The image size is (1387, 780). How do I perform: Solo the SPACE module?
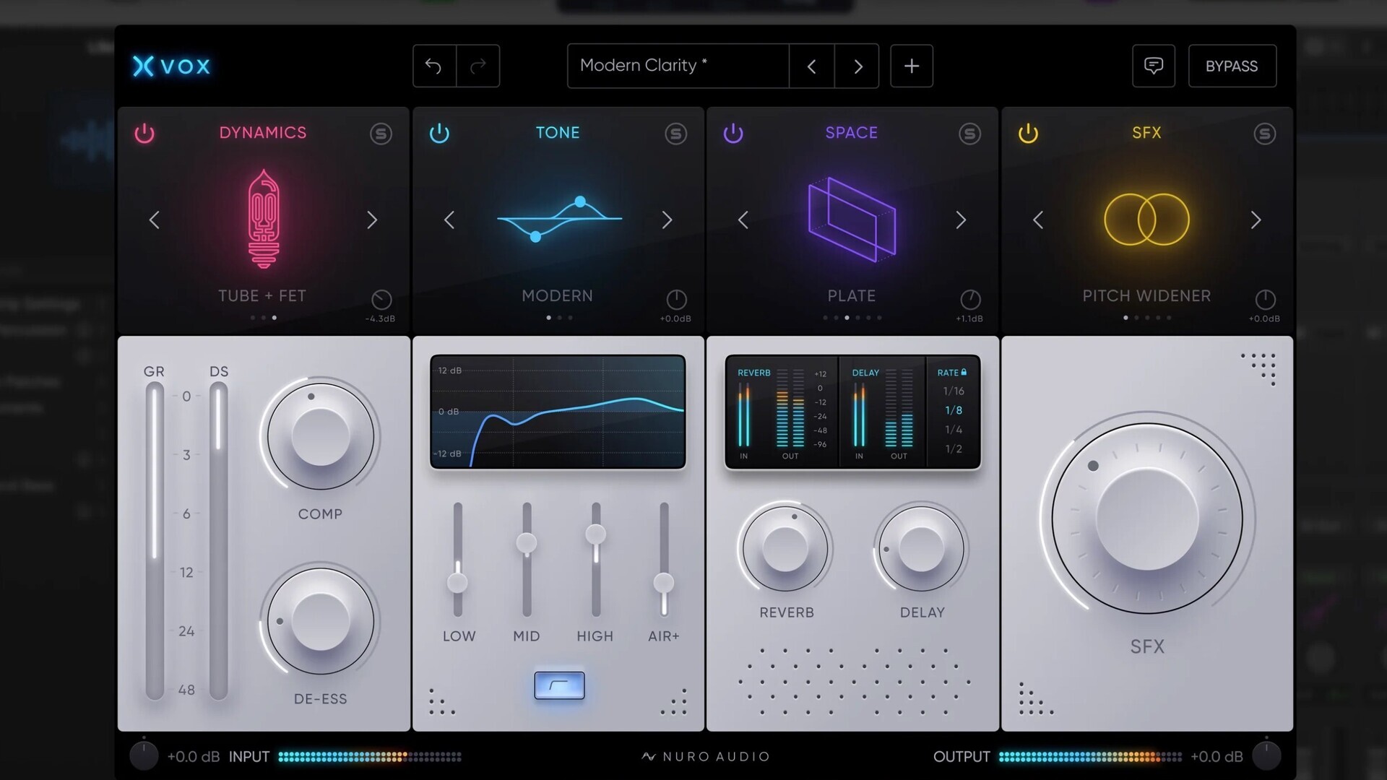click(x=970, y=134)
